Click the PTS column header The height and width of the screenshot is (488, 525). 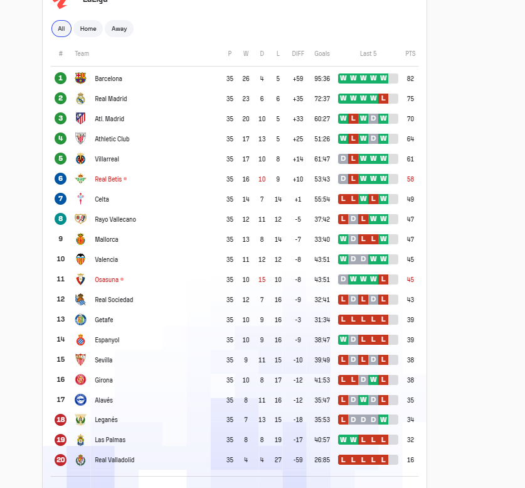click(x=410, y=53)
